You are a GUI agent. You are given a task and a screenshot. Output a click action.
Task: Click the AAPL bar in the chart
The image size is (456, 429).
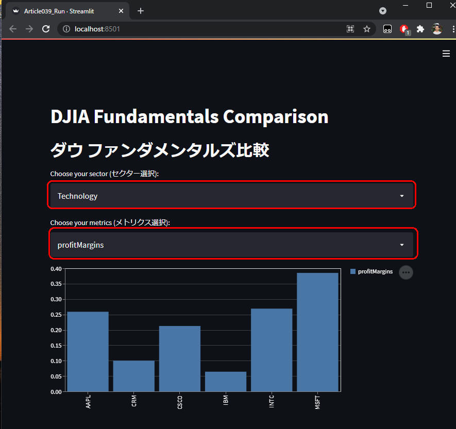pyautogui.click(x=88, y=351)
